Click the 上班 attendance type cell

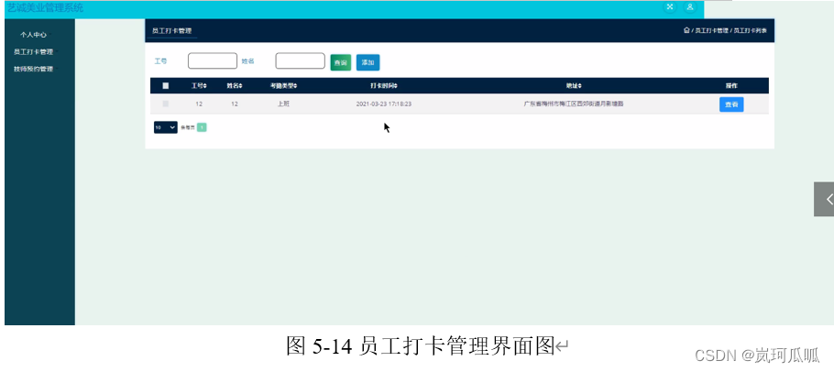[x=283, y=104]
